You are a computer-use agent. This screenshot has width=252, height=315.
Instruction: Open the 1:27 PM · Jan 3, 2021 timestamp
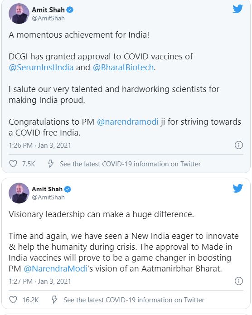tap(40, 281)
